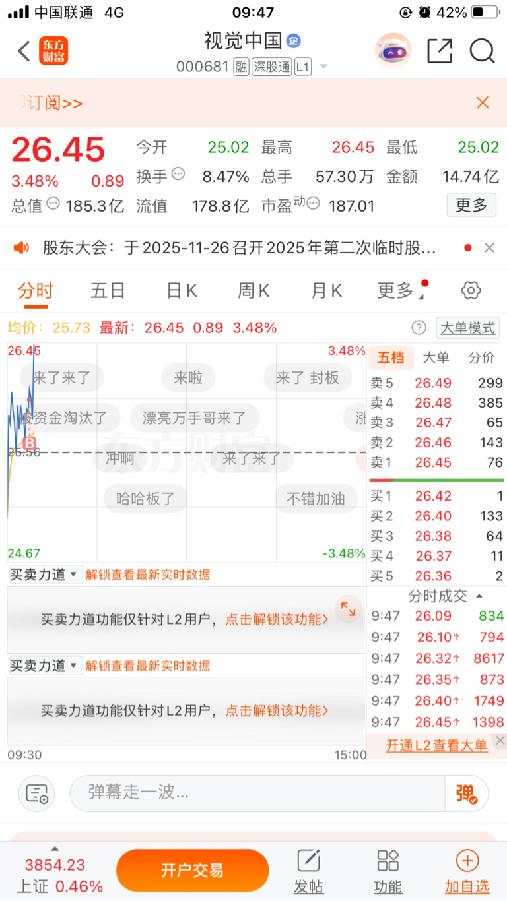Tap the share export icon

click(x=440, y=51)
